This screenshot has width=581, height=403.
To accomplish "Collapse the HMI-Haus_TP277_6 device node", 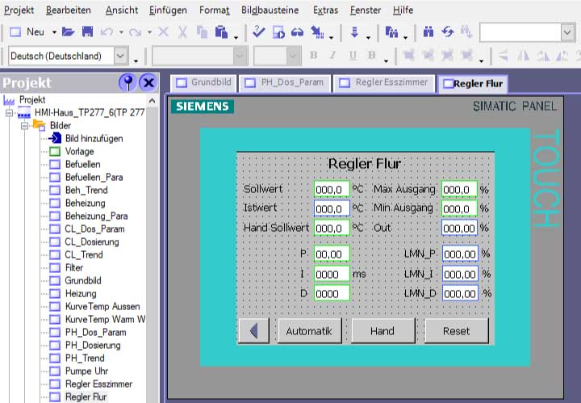I will click(9, 113).
